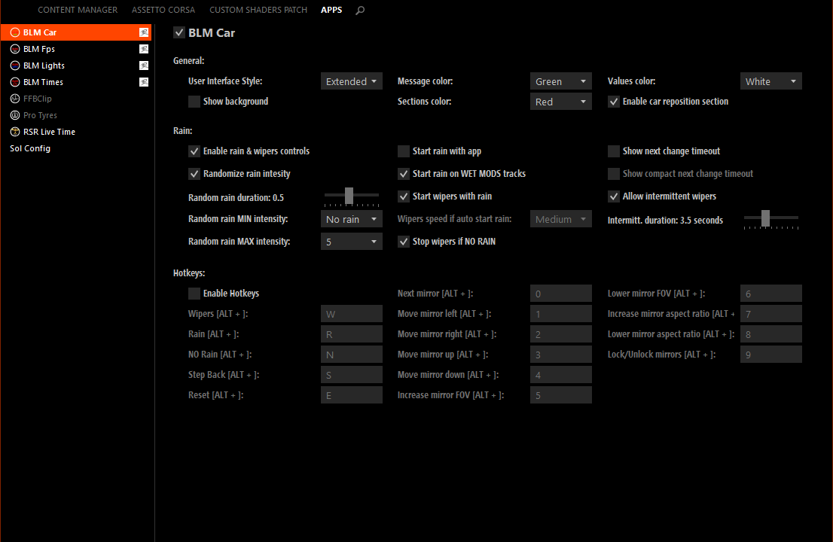This screenshot has width=833, height=542.
Task: Enable Show next change timeout
Action: [614, 151]
